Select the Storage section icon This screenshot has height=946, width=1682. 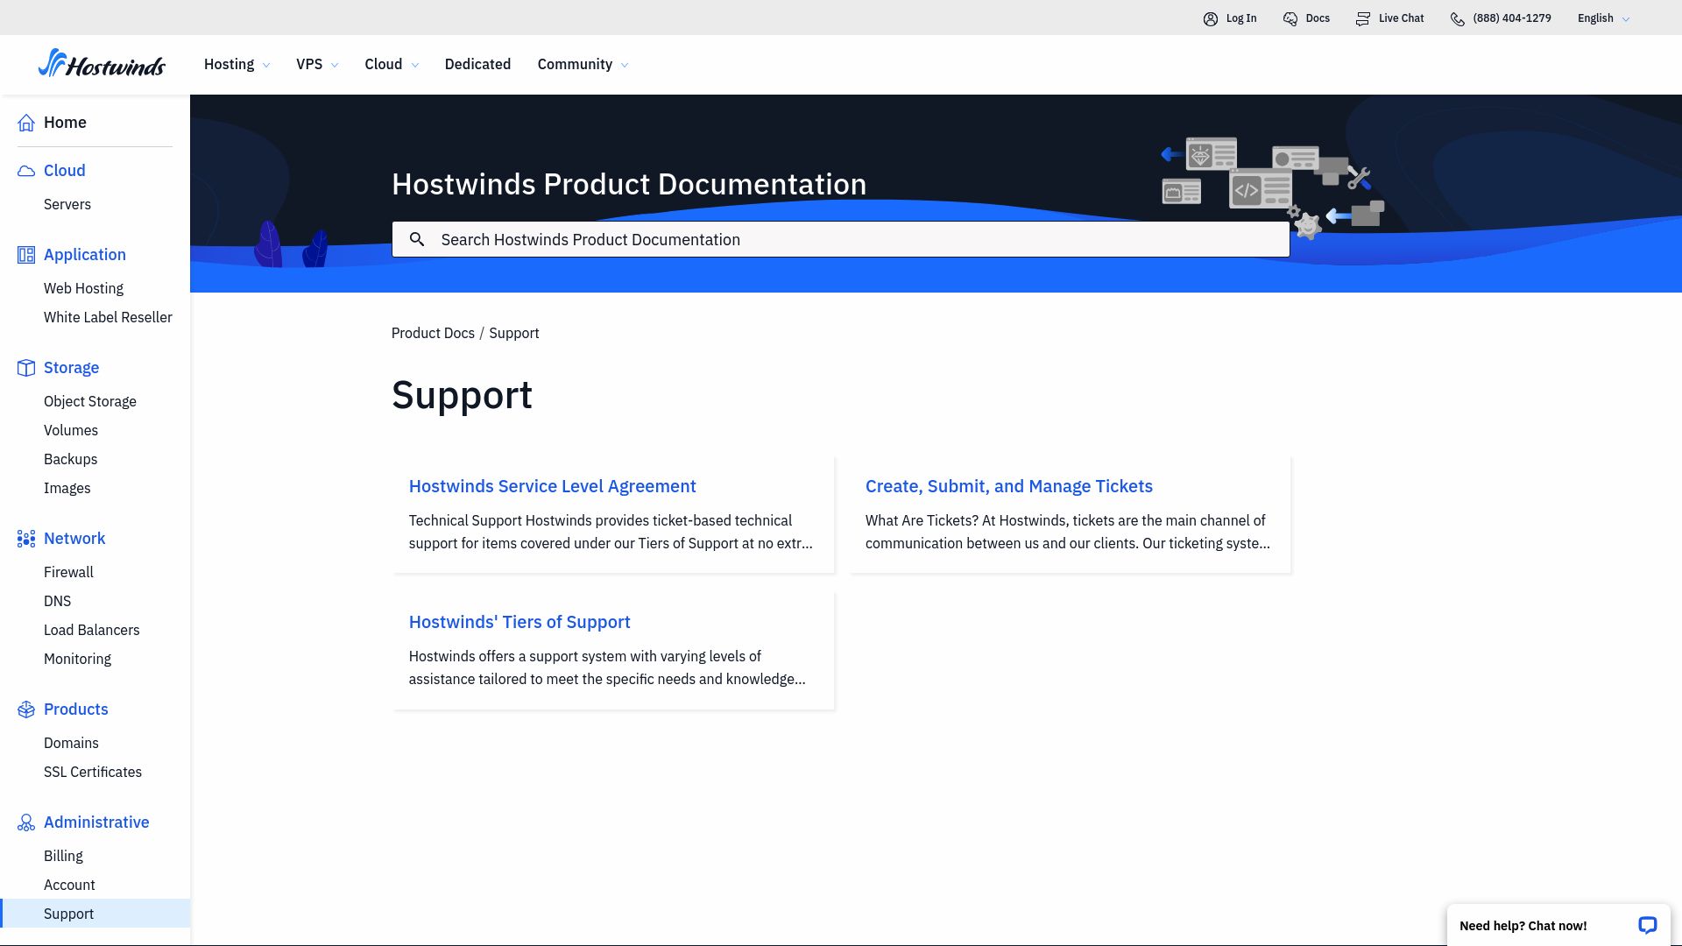25,367
